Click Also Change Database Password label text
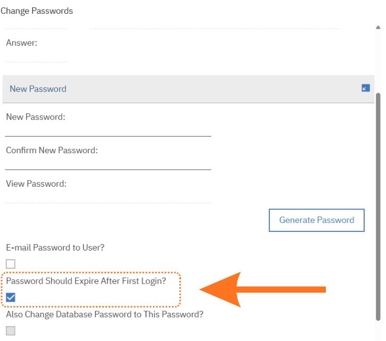 (105, 314)
